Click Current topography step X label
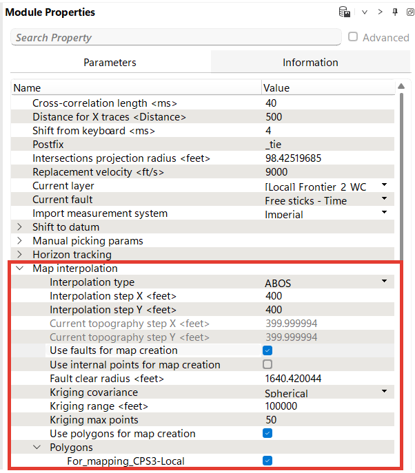 coord(130,324)
